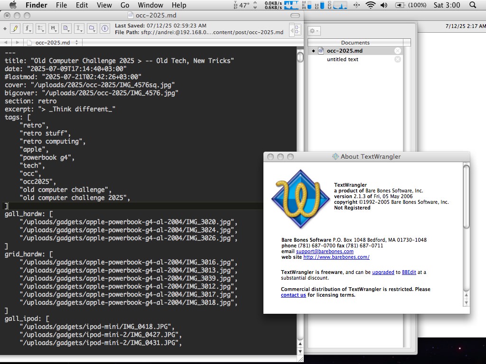486x364 pixels.
Task: Click the title line in the editor
Action: pos(119,61)
